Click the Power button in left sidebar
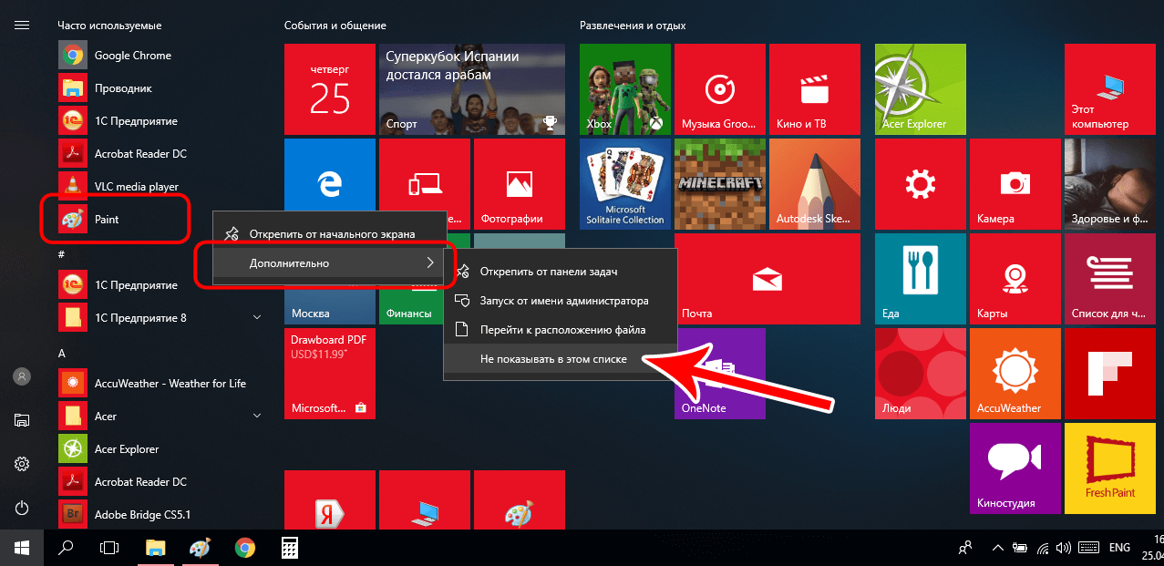 22,508
